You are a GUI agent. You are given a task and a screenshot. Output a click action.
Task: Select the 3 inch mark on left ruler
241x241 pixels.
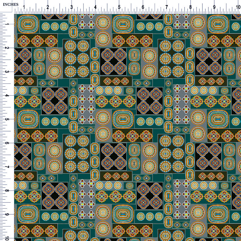tap(7, 72)
